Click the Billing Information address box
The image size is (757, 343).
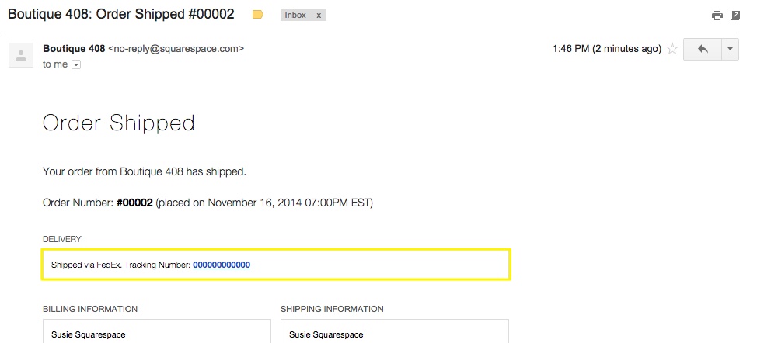pyautogui.click(x=156, y=331)
